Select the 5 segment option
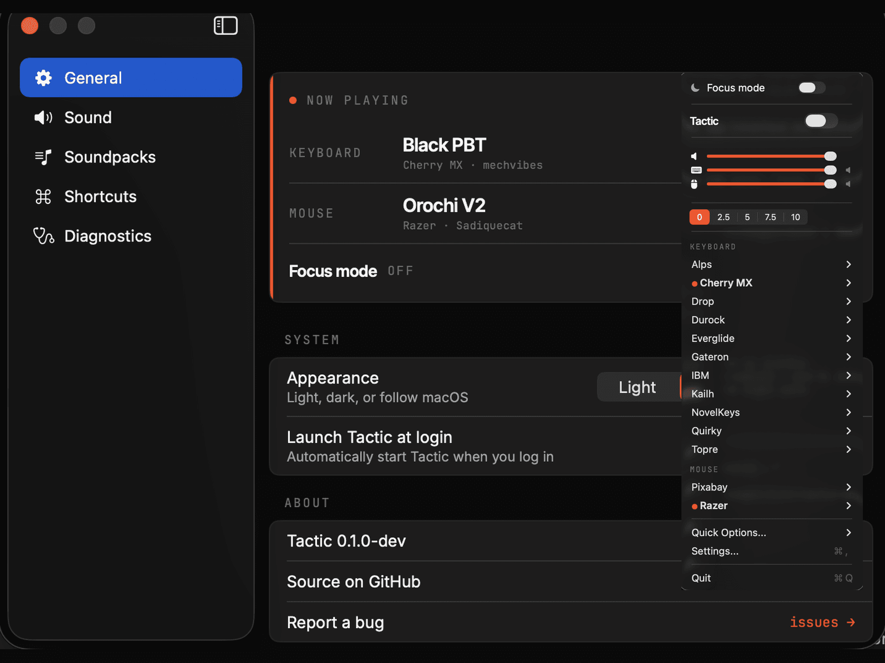This screenshot has width=885, height=663. pos(747,217)
